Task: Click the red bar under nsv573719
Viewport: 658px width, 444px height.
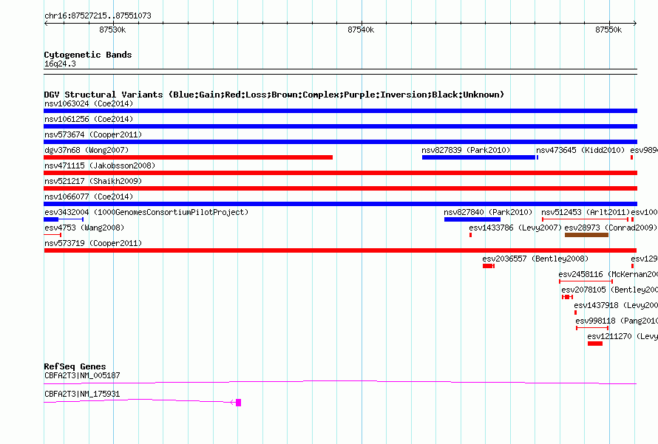Action: point(340,250)
